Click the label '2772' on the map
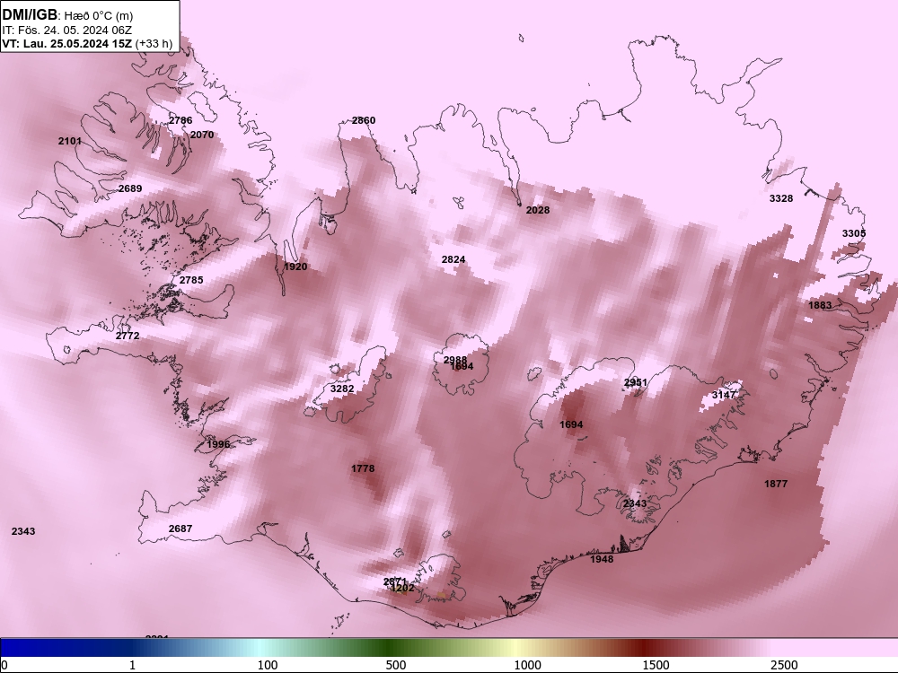 coord(128,336)
